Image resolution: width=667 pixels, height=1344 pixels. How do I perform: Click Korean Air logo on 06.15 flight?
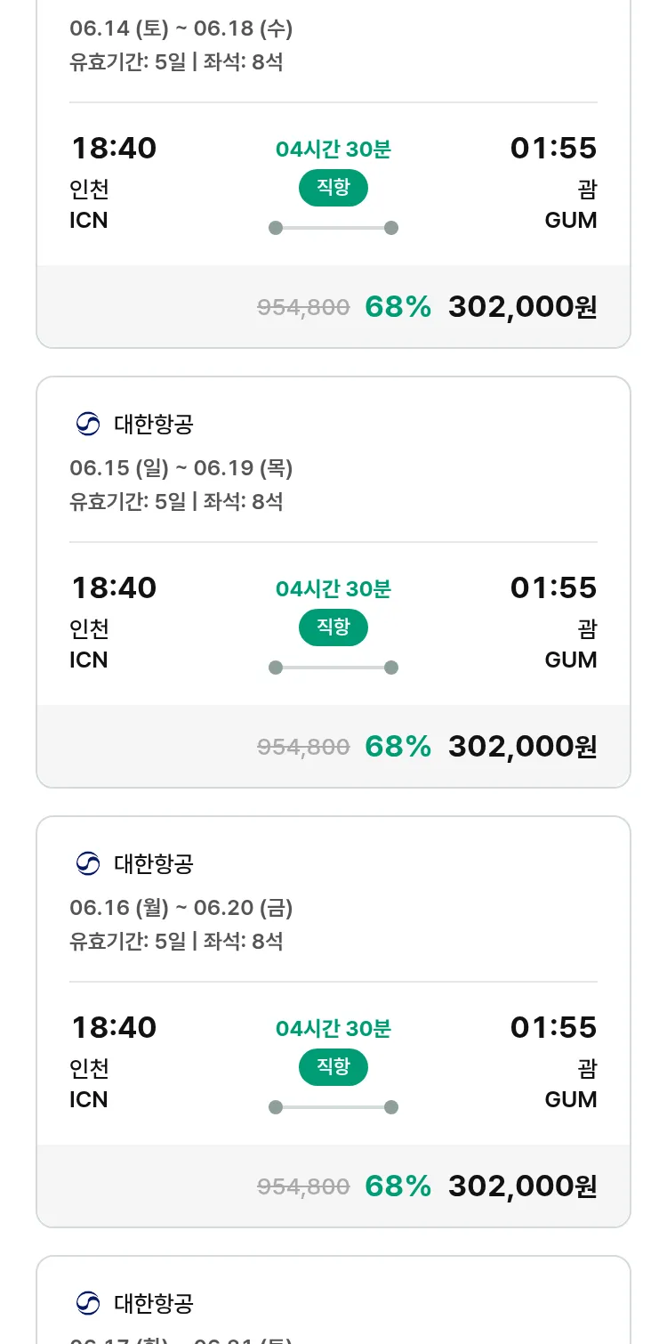pos(88,425)
